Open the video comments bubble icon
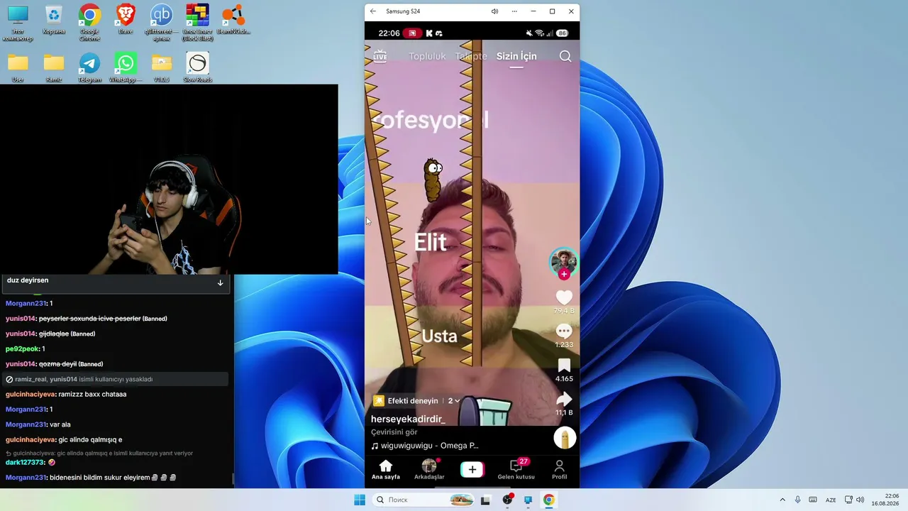The width and height of the screenshot is (908, 511). pos(564,331)
